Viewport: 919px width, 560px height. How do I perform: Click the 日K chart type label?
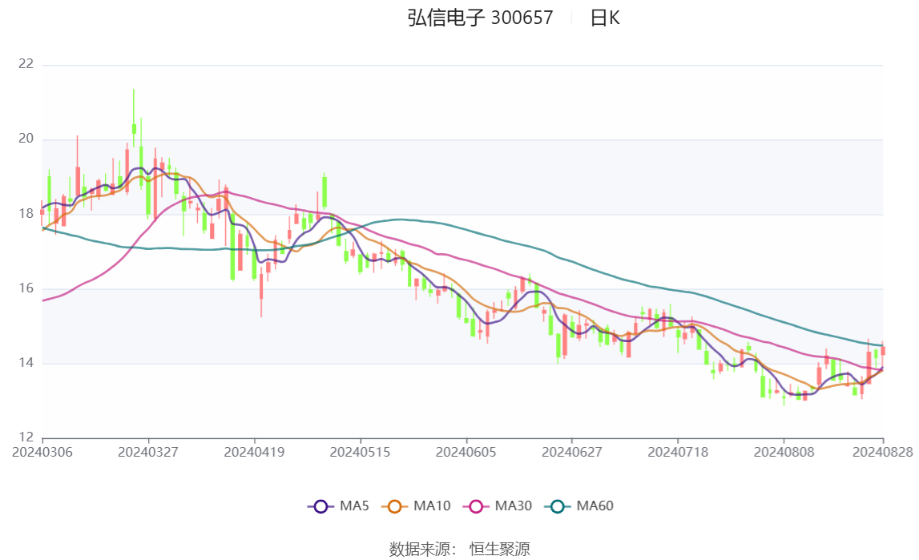click(605, 18)
